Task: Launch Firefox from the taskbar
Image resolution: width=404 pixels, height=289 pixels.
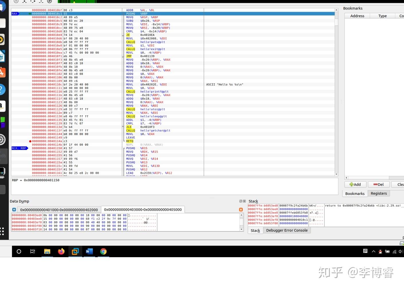Action: pyautogui.click(x=61, y=251)
